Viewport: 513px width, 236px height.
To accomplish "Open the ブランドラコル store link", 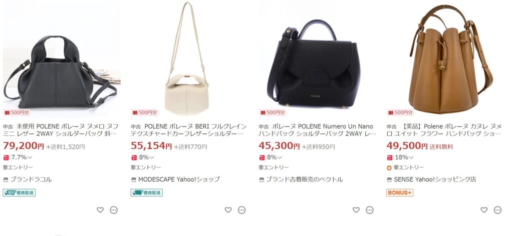I will (31, 179).
